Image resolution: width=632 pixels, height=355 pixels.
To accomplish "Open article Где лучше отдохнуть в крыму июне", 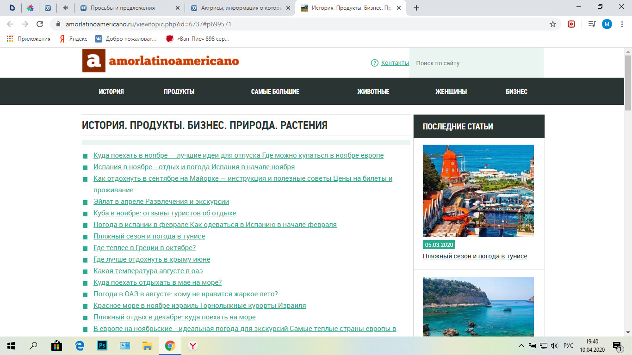I will (x=152, y=259).
